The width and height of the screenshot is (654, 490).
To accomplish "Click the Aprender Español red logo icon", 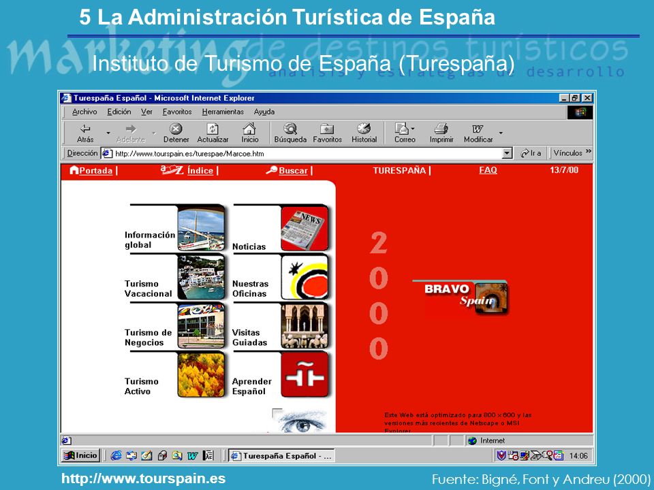I will tap(305, 374).
